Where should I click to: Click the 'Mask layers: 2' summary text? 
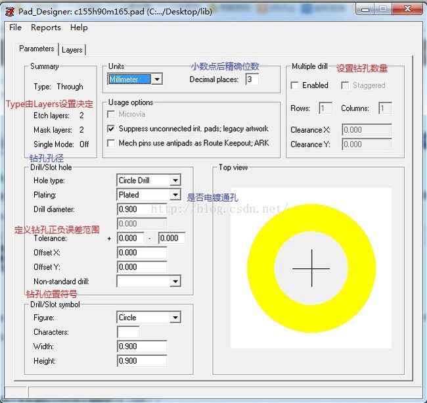58,130
